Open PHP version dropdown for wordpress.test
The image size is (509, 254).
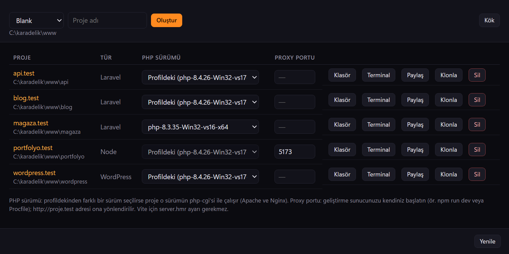(x=200, y=177)
